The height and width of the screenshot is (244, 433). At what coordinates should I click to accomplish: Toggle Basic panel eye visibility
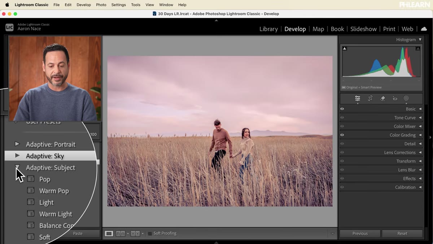pyautogui.click(x=342, y=109)
